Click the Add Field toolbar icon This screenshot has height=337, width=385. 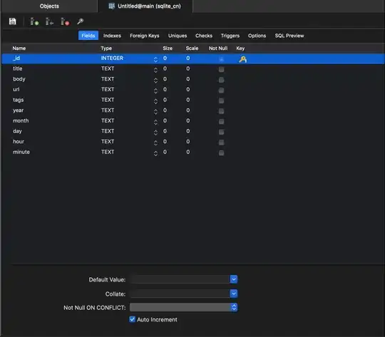(x=34, y=21)
